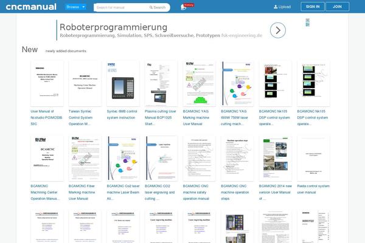Open the handheld controller photos document thumbnail
365x243 pixels.
point(237,227)
